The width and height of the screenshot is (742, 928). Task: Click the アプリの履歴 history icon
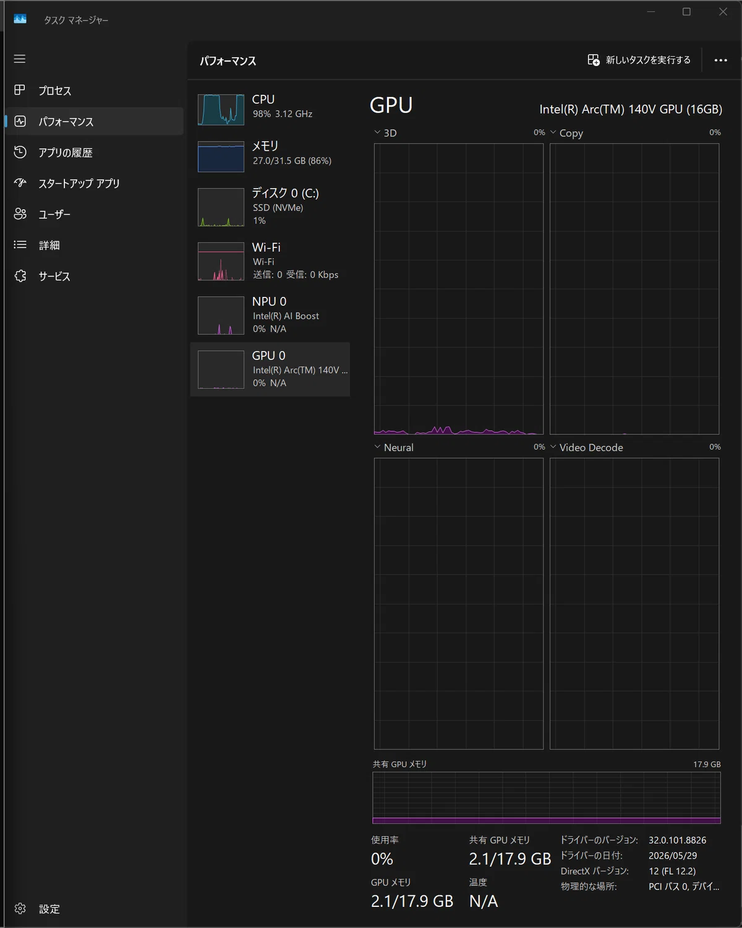click(x=20, y=152)
